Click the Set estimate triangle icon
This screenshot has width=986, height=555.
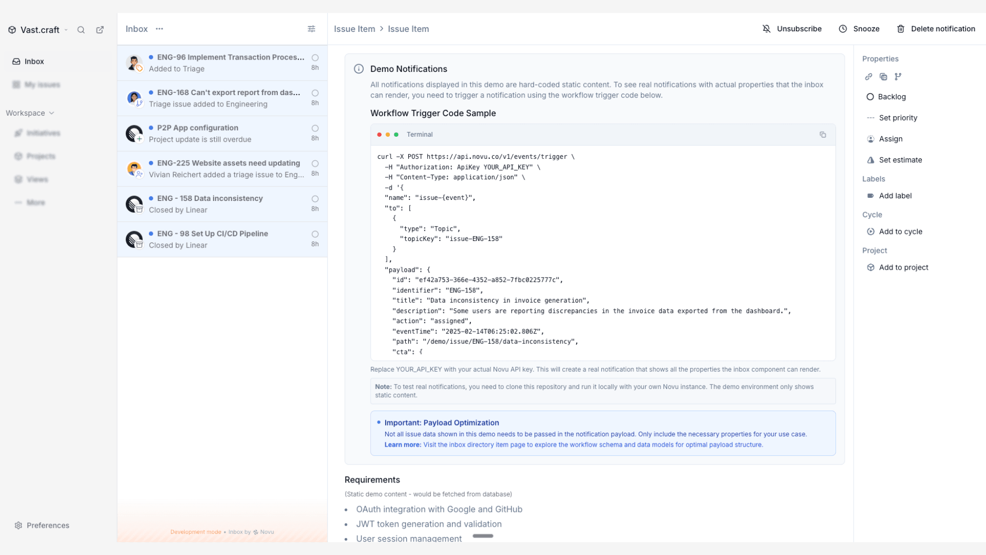[870, 160]
